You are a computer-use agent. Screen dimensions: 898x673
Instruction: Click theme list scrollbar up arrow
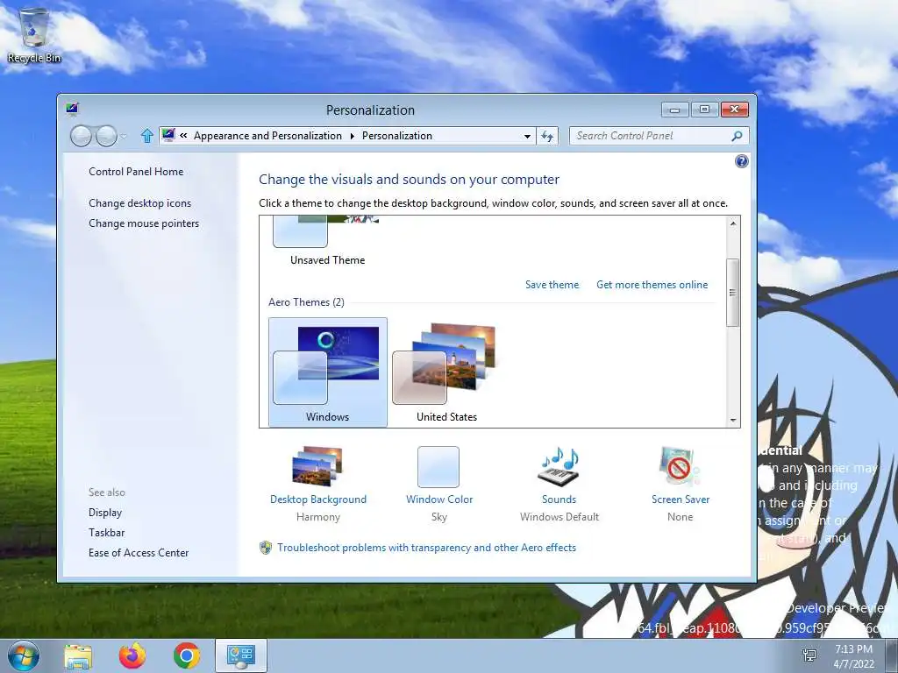click(x=732, y=223)
